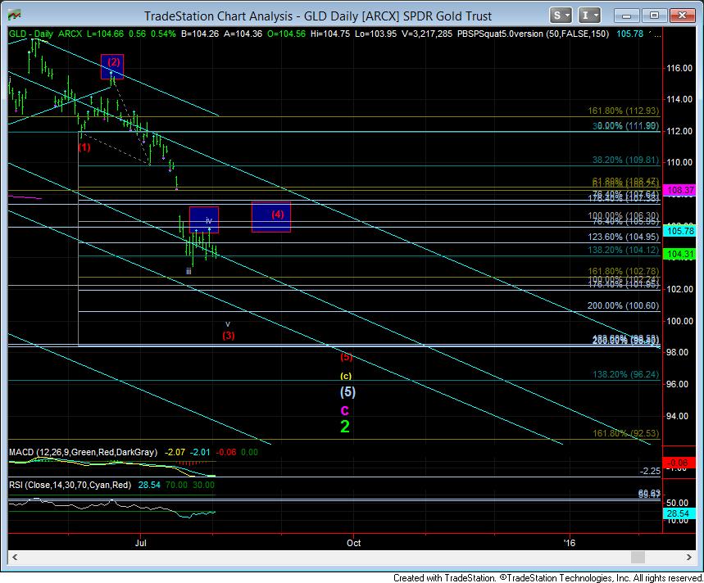The width and height of the screenshot is (704, 583).
Task: Click the red (3) wave label
Action: (229, 335)
